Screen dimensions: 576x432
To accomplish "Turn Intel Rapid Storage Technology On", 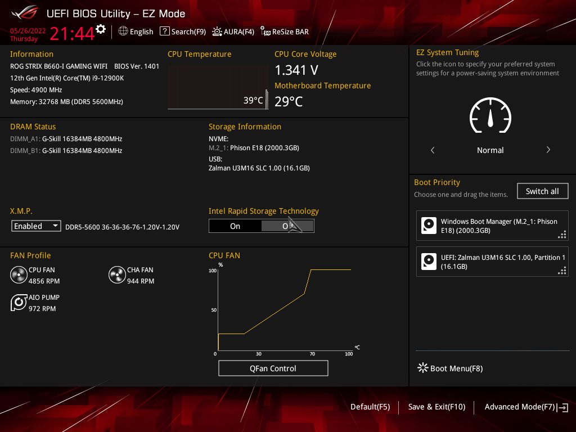I will (235, 226).
